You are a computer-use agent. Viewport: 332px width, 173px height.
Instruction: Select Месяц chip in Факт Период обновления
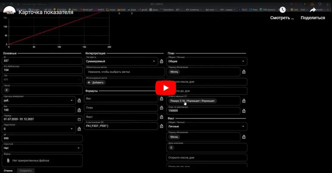point(174,137)
